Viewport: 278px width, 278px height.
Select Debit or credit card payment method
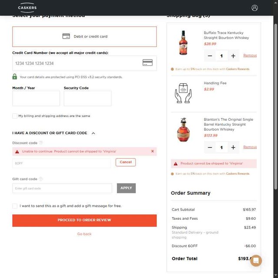(x=84, y=36)
